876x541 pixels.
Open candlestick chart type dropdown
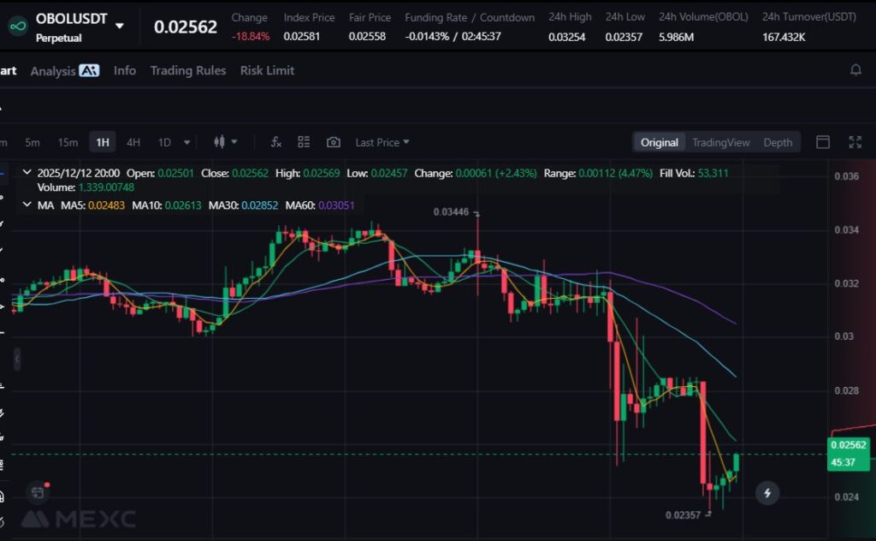point(225,142)
